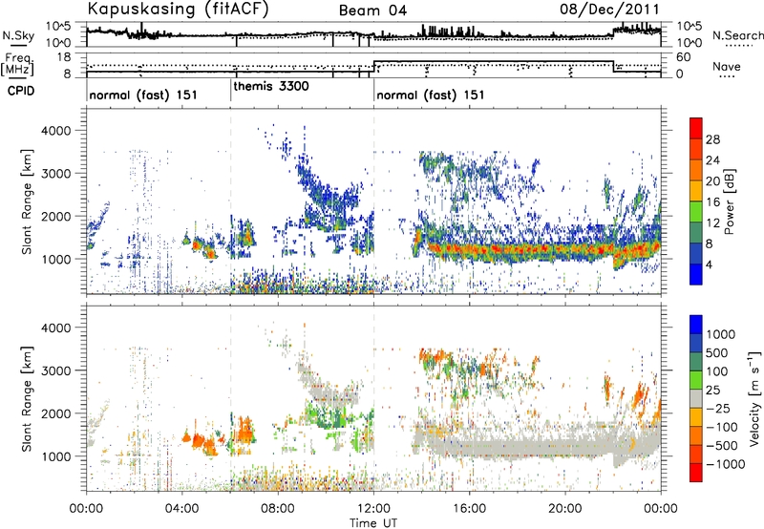Click the Velocity [m s⁻¹] color bar label
764x529 pixels.
pyautogui.click(x=754, y=397)
